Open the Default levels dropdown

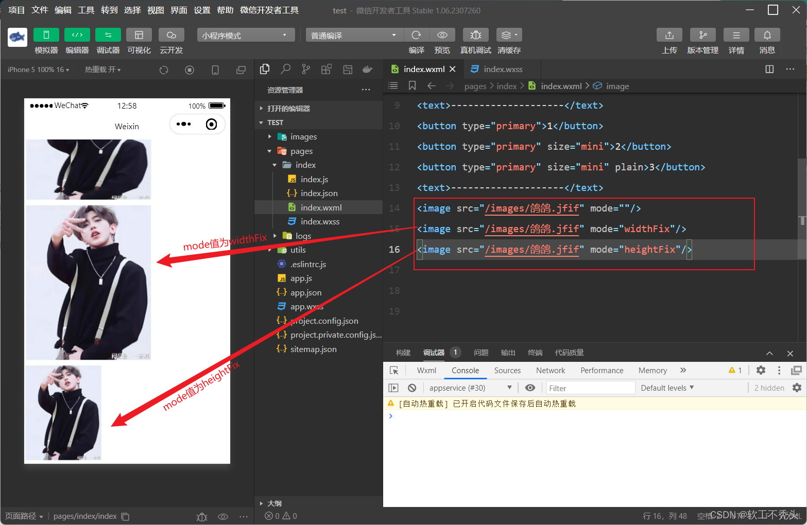pyautogui.click(x=667, y=388)
